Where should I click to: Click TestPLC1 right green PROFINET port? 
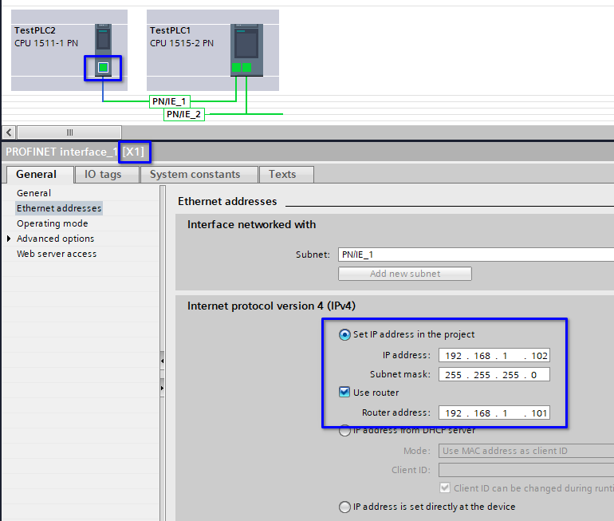[246, 67]
